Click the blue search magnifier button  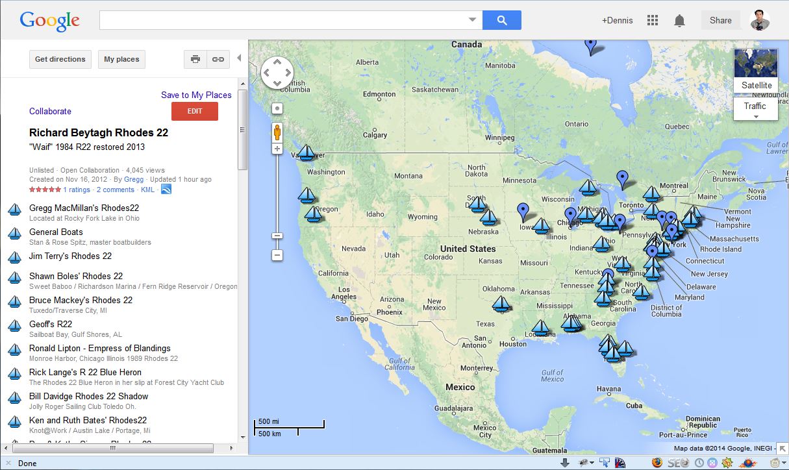[x=502, y=20]
